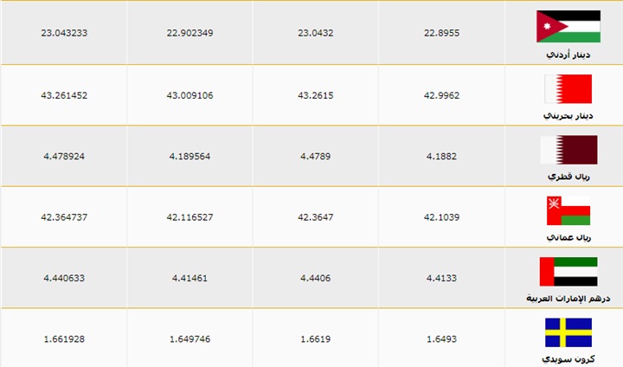The image size is (623, 367).
Task: Click the UAE dirham value 4.4133
Action: tap(441, 278)
